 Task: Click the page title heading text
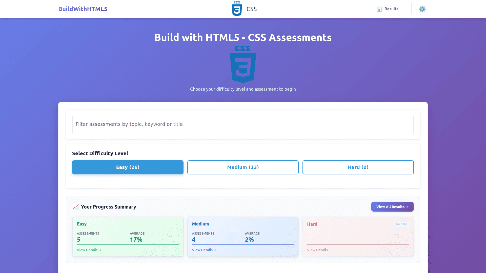(x=243, y=37)
